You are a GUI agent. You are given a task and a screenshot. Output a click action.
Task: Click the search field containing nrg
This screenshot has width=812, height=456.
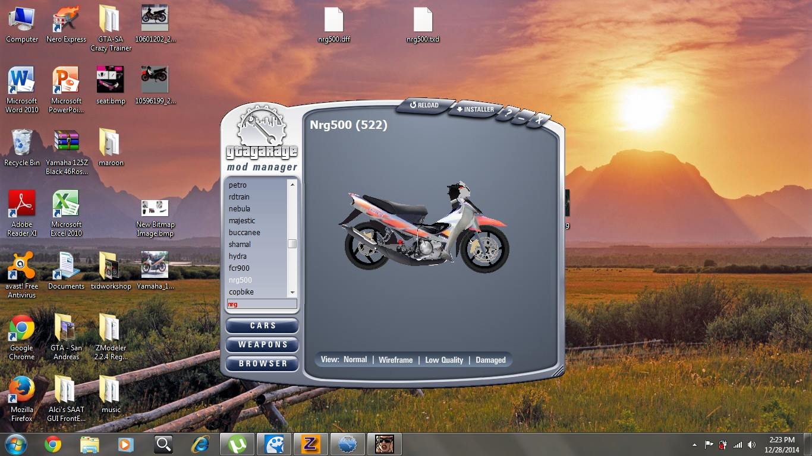[262, 304]
